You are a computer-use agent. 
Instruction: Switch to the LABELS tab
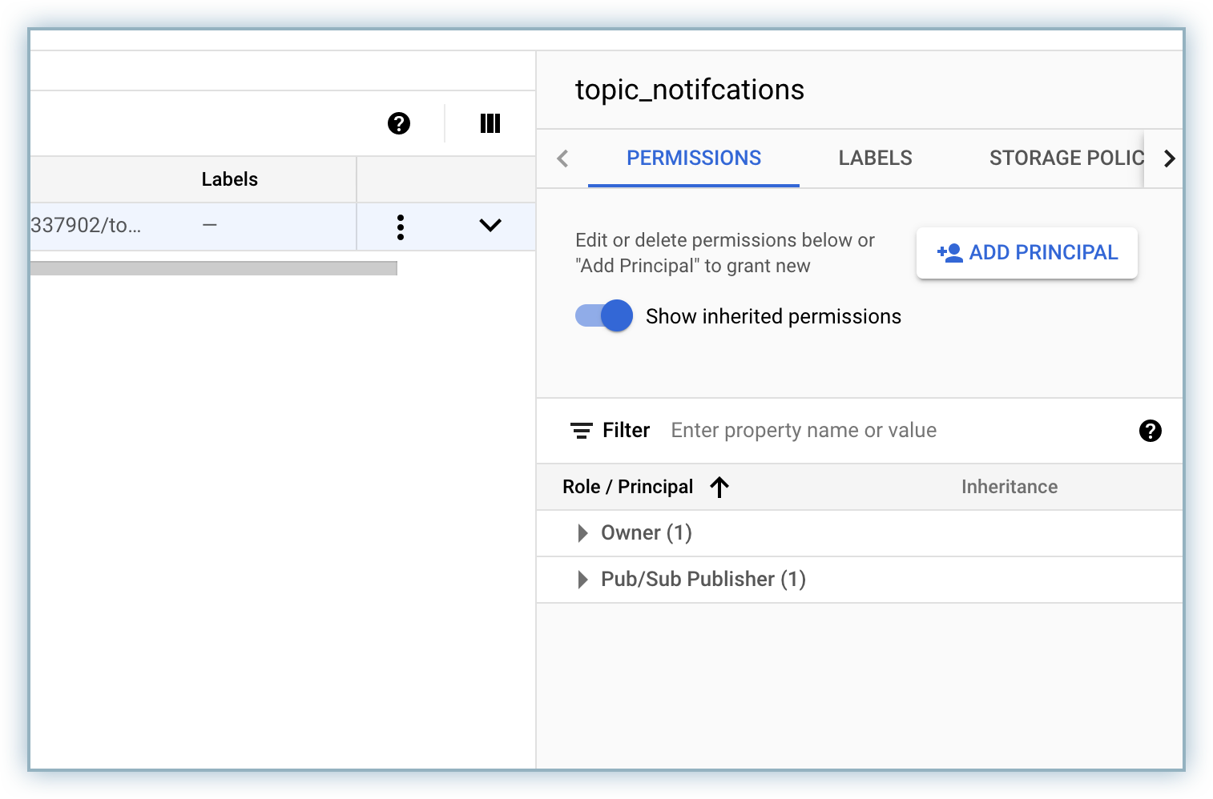(x=875, y=159)
